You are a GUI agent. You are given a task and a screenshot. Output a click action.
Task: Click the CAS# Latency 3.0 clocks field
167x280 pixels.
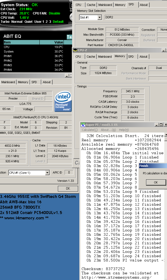[133, 102]
